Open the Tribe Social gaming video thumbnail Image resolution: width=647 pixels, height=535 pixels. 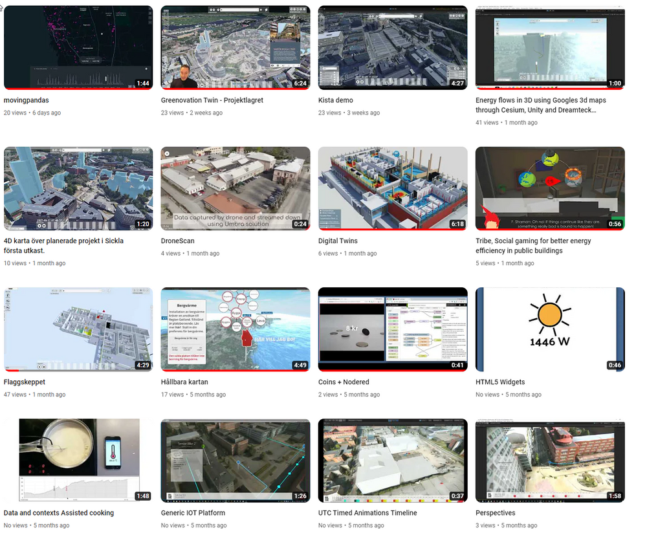pos(550,188)
